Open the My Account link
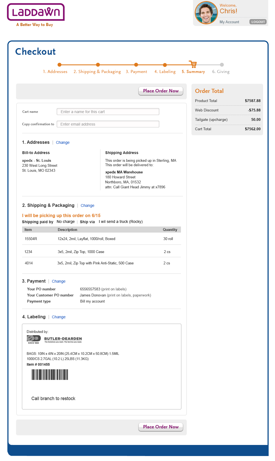Viewport: 275px width, 461px height. pyautogui.click(x=229, y=22)
